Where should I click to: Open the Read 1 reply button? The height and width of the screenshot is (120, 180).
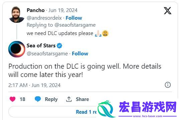(53, 112)
